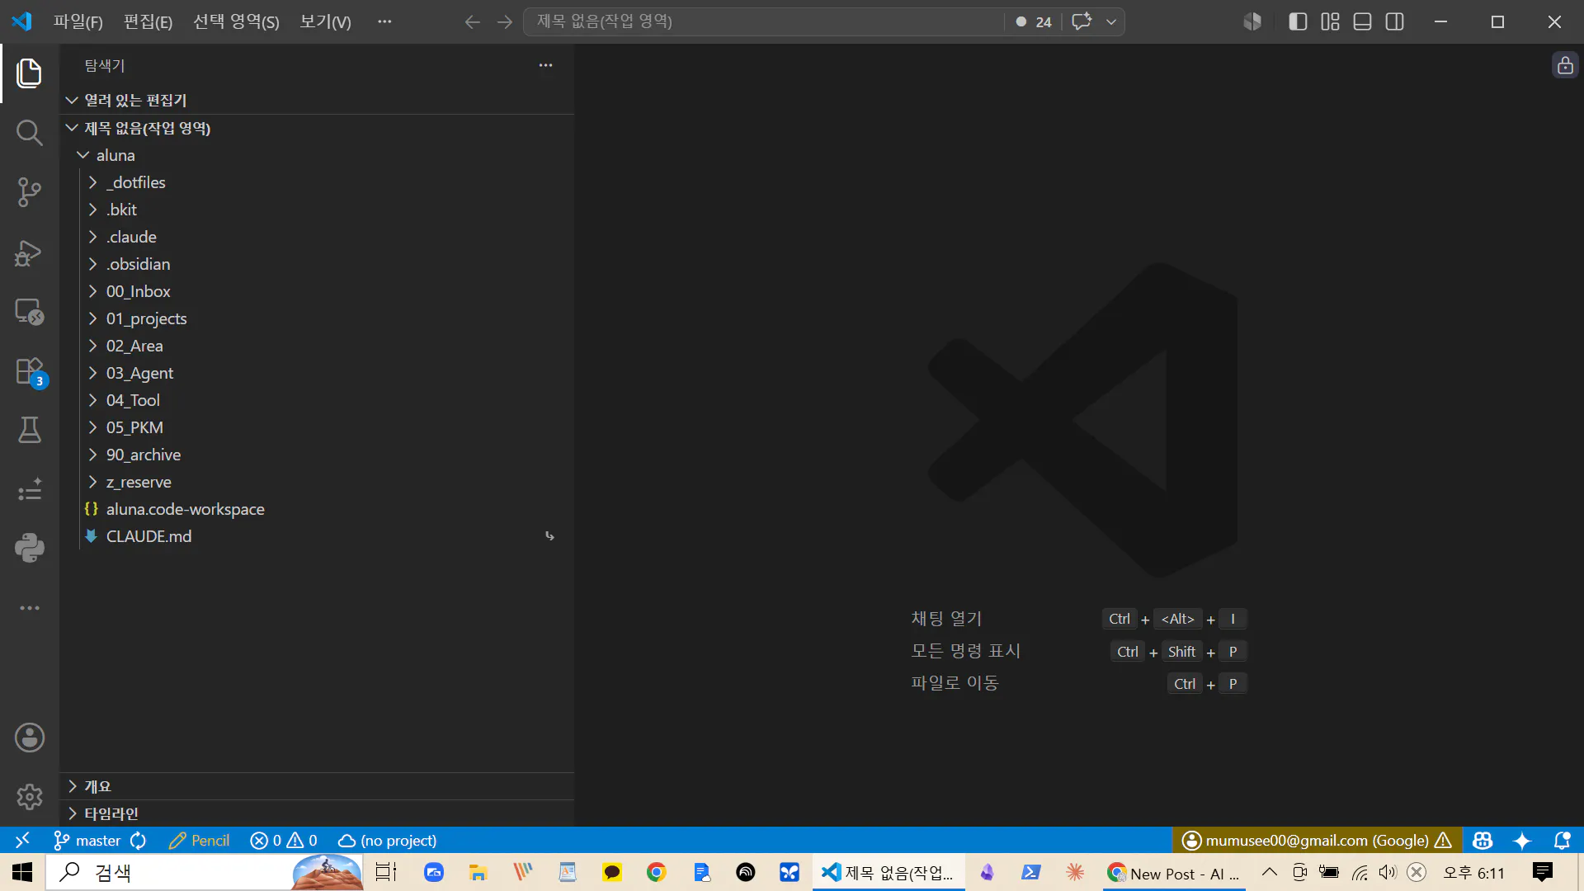Image resolution: width=1584 pixels, height=891 pixels.
Task: Collapse the aluna root folder
Action: 317,155
